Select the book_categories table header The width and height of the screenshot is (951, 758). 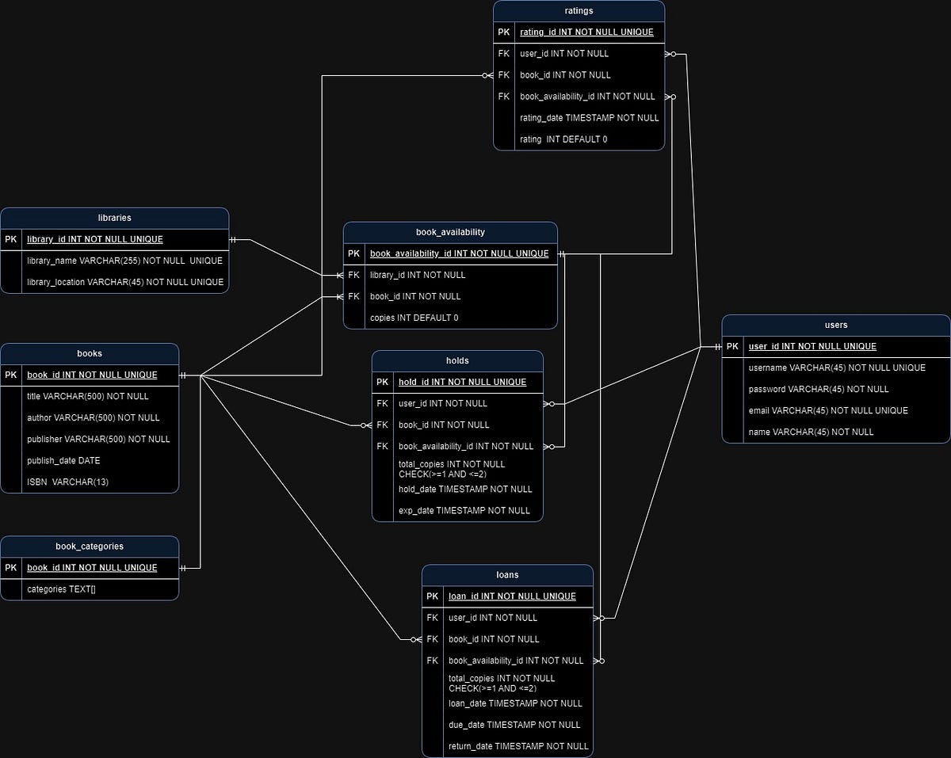pyautogui.click(x=90, y=547)
